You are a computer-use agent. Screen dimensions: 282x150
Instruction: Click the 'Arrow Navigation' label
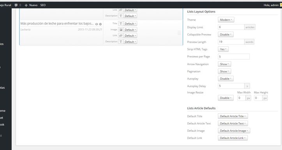[x=198, y=64]
